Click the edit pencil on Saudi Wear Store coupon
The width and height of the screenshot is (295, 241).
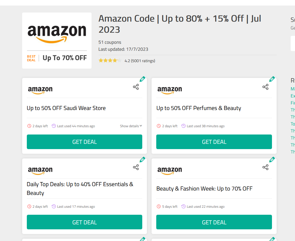pos(142,79)
